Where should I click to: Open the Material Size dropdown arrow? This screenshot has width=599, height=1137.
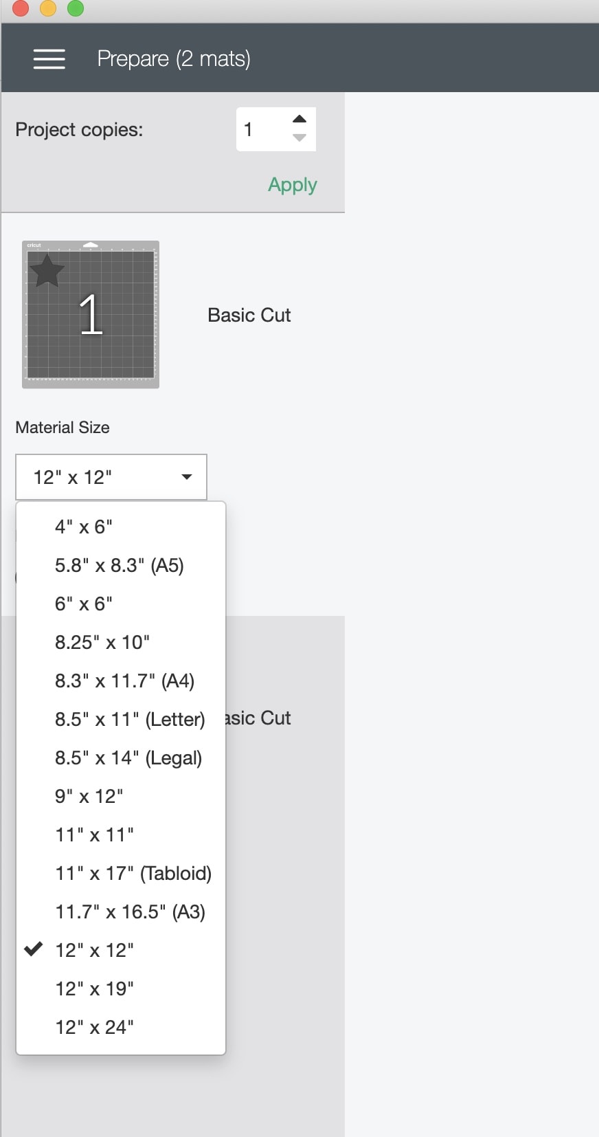[x=185, y=476]
